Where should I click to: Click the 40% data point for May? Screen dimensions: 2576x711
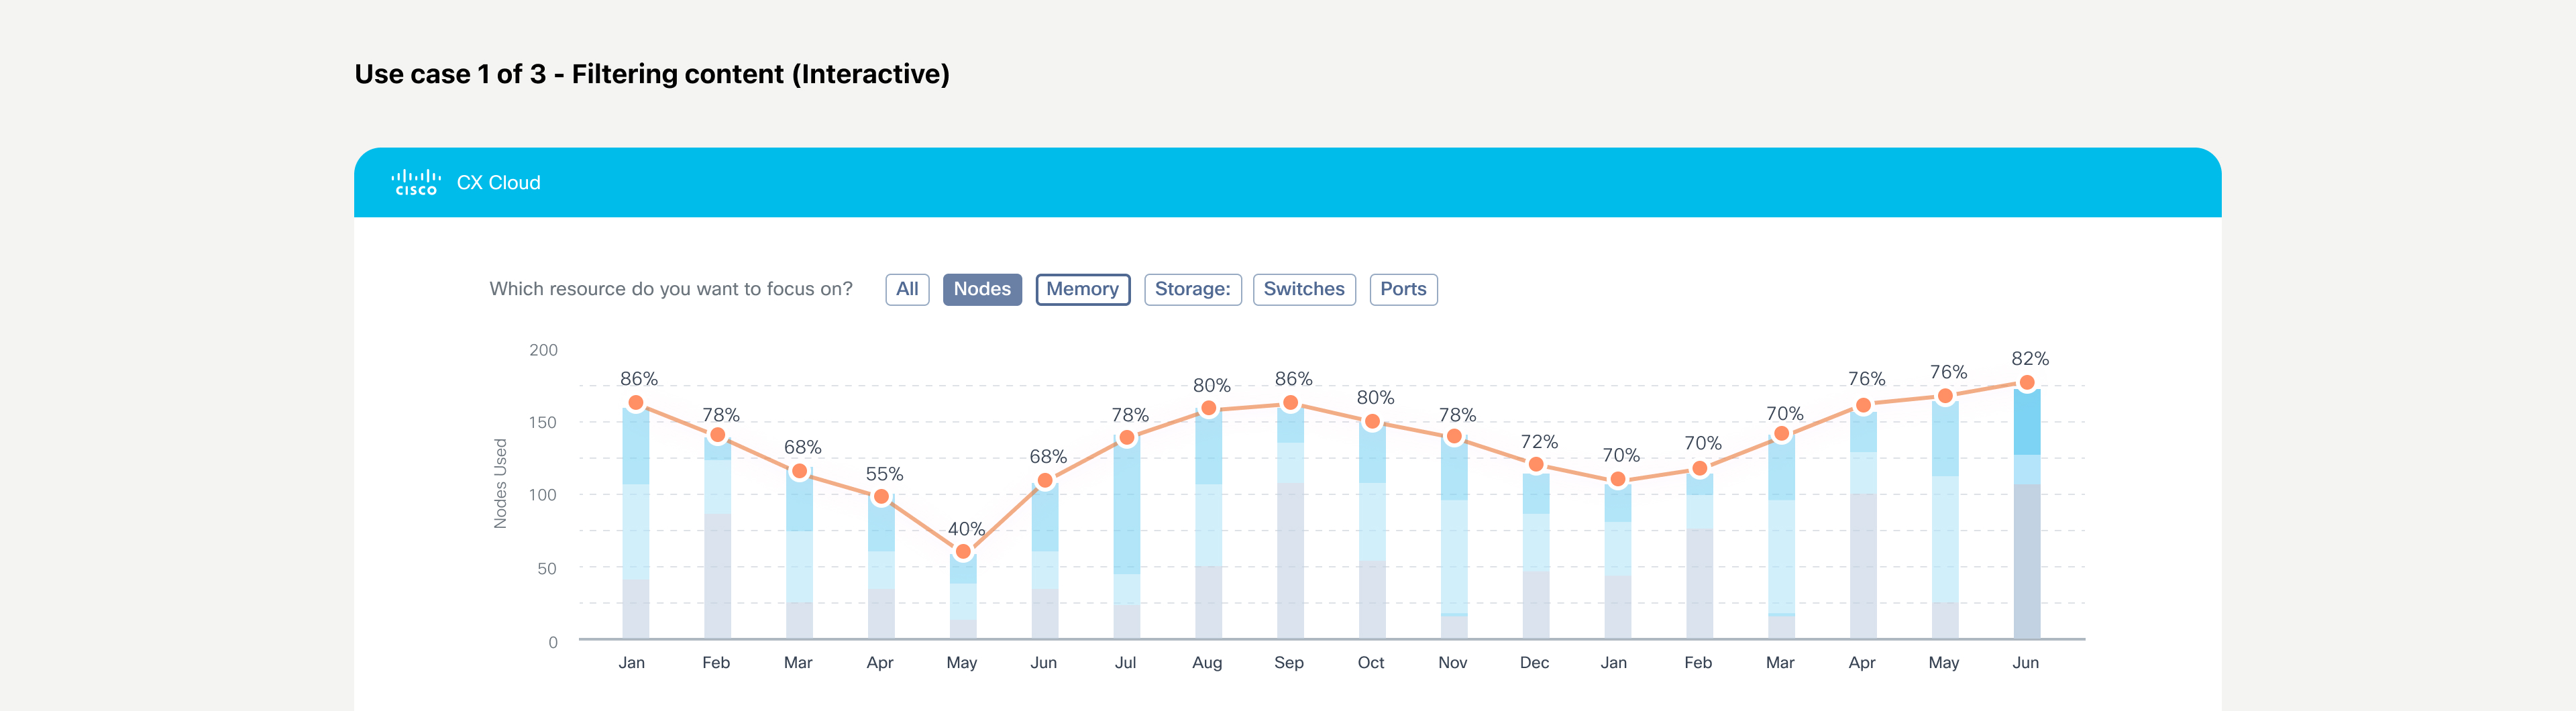[x=963, y=551]
